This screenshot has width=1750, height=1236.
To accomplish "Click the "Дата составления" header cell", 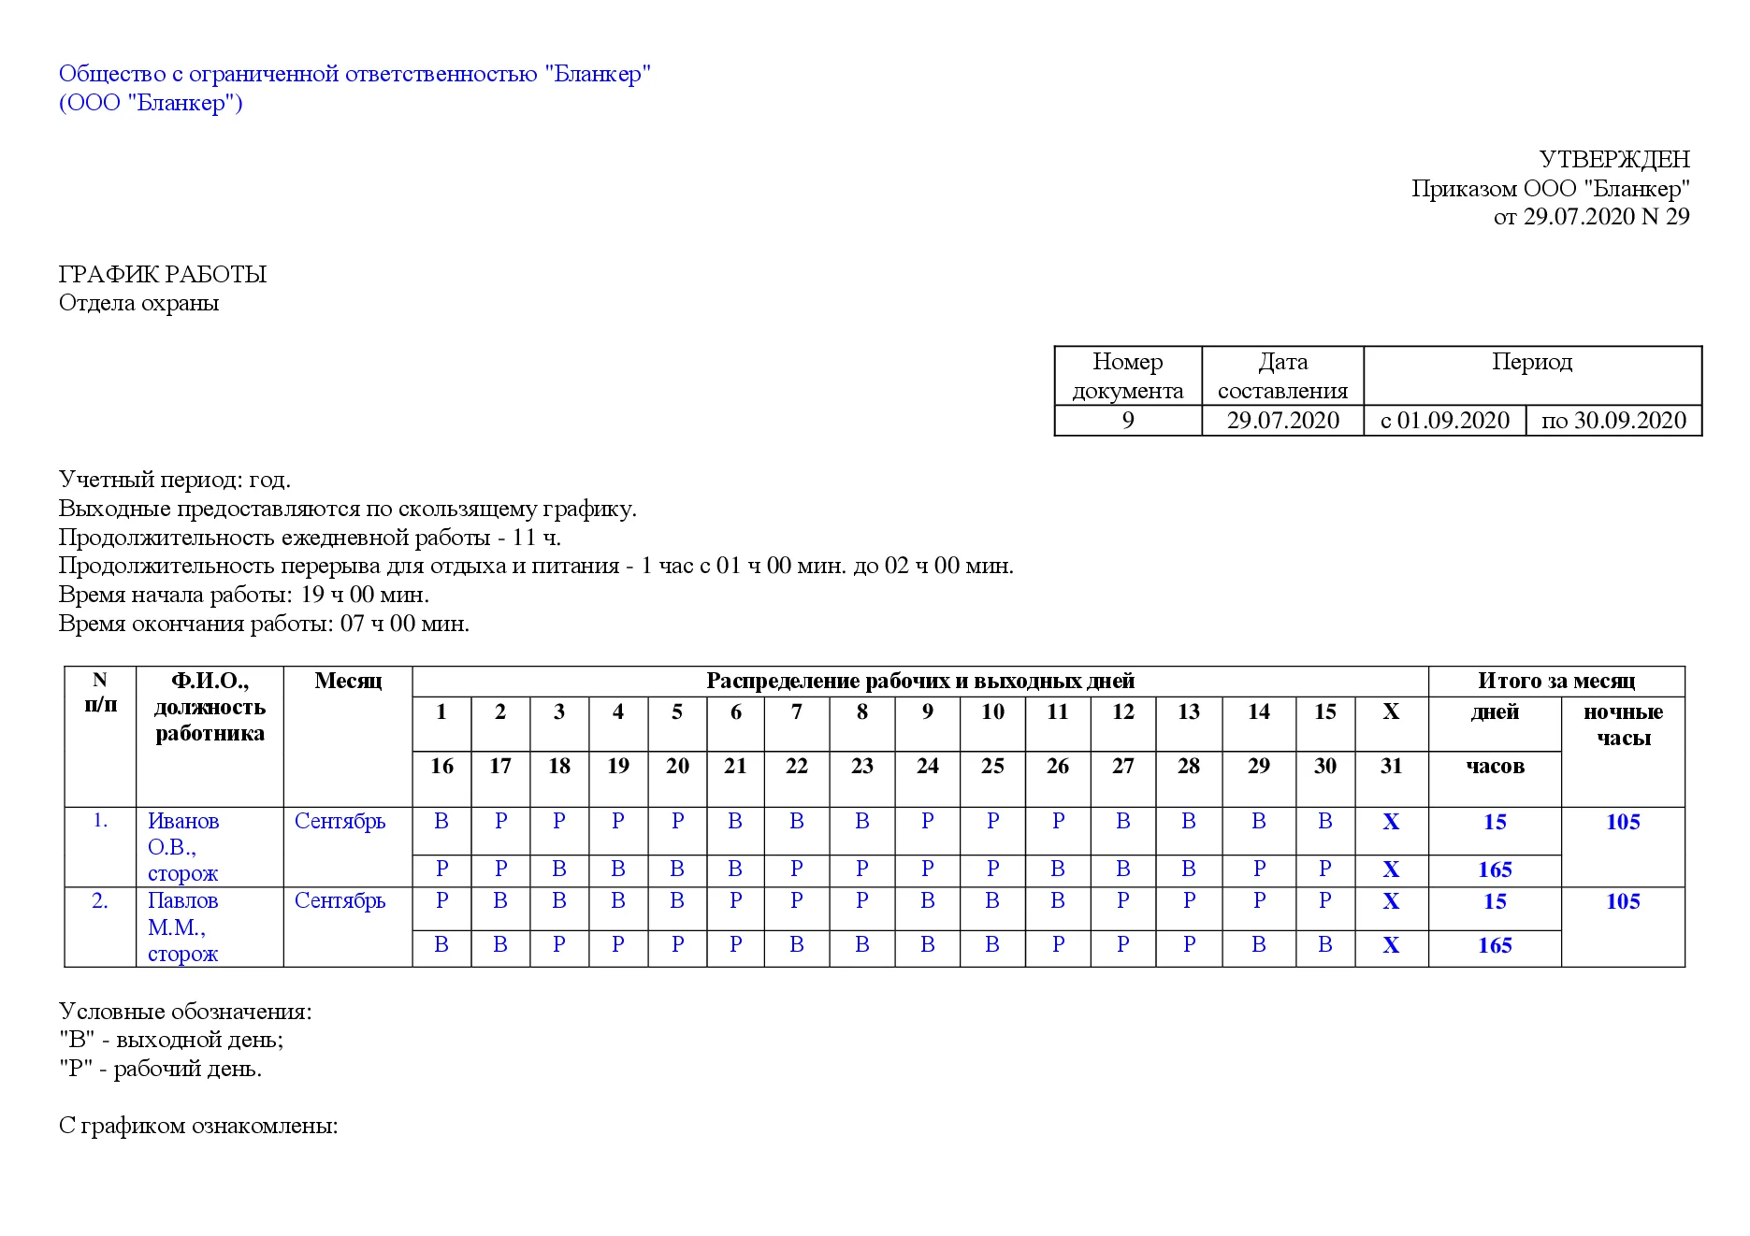I will coord(1282,376).
